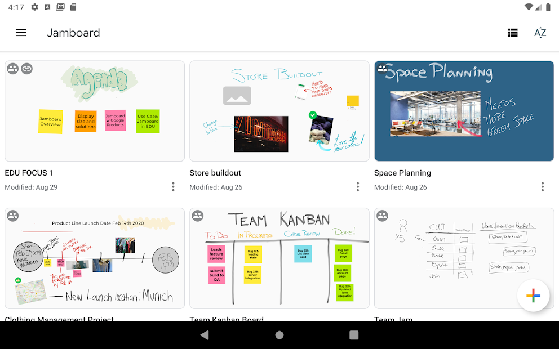Open the EDU FOCUS 1 jam
The image size is (559, 349).
tap(94, 111)
